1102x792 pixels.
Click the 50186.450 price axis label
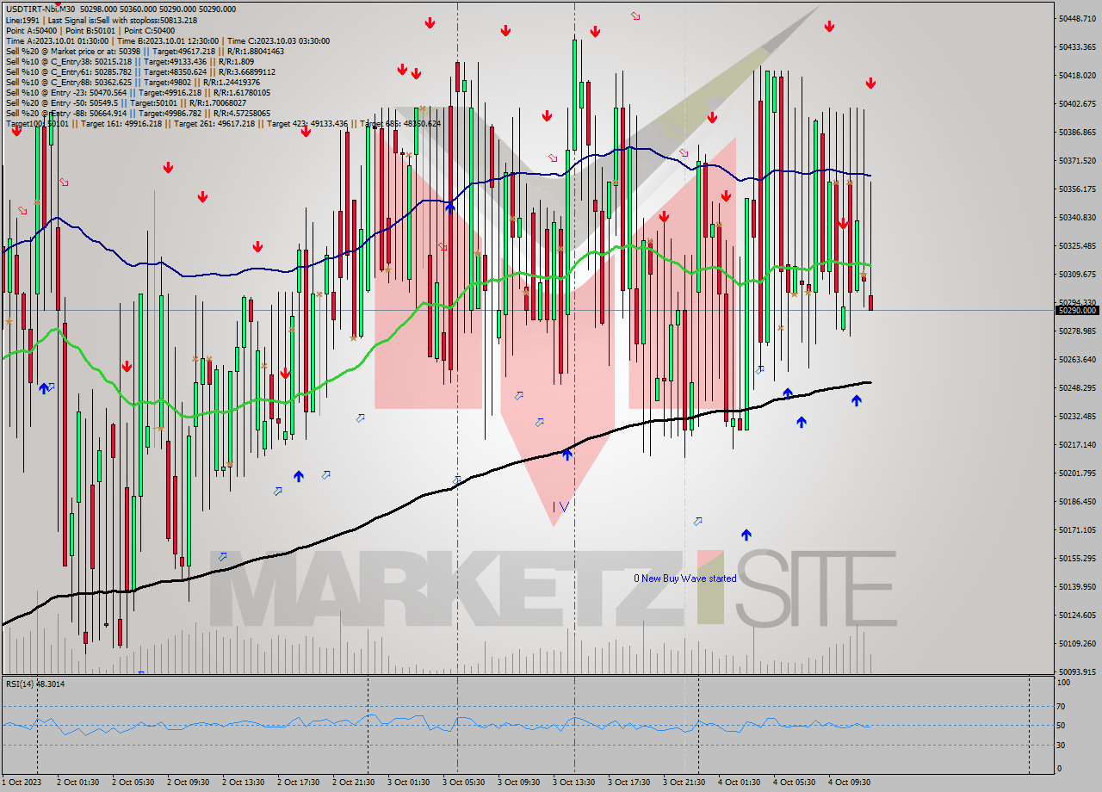(x=1077, y=501)
